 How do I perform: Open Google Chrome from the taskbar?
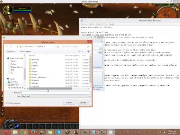coord(24,132)
